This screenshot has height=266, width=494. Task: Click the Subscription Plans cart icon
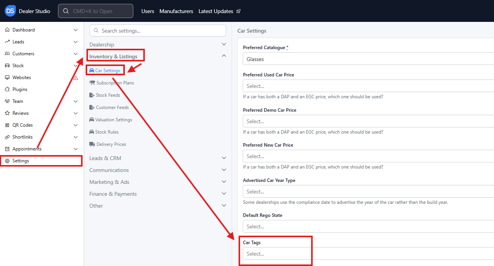(92, 83)
